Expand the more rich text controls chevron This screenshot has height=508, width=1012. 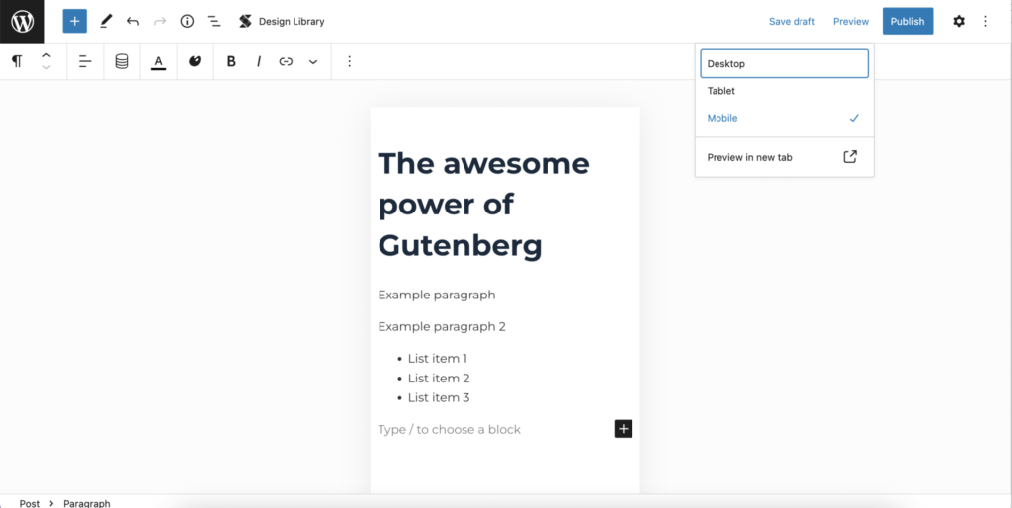pyautogui.click(x=313, y=61)
